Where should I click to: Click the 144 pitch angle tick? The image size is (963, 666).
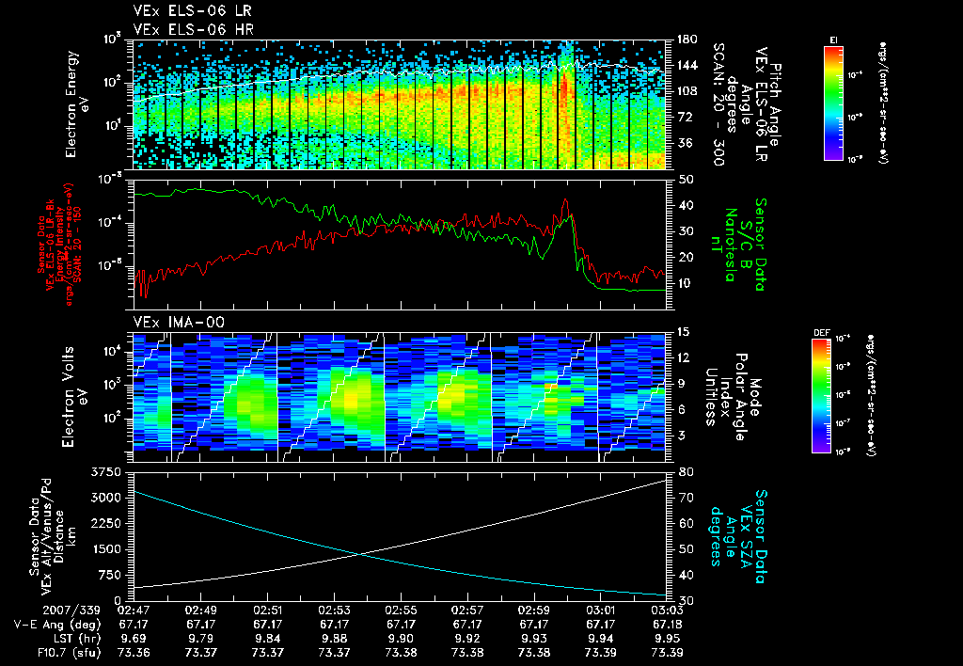pyautogui.click(x=687, y=65)
